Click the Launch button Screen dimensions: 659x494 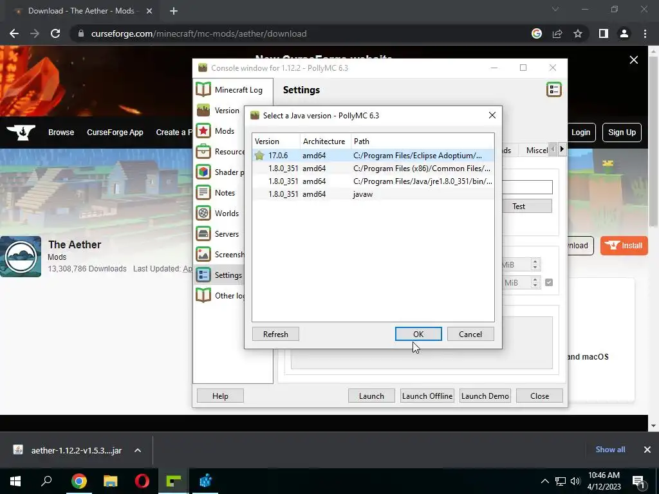(371, 396)
